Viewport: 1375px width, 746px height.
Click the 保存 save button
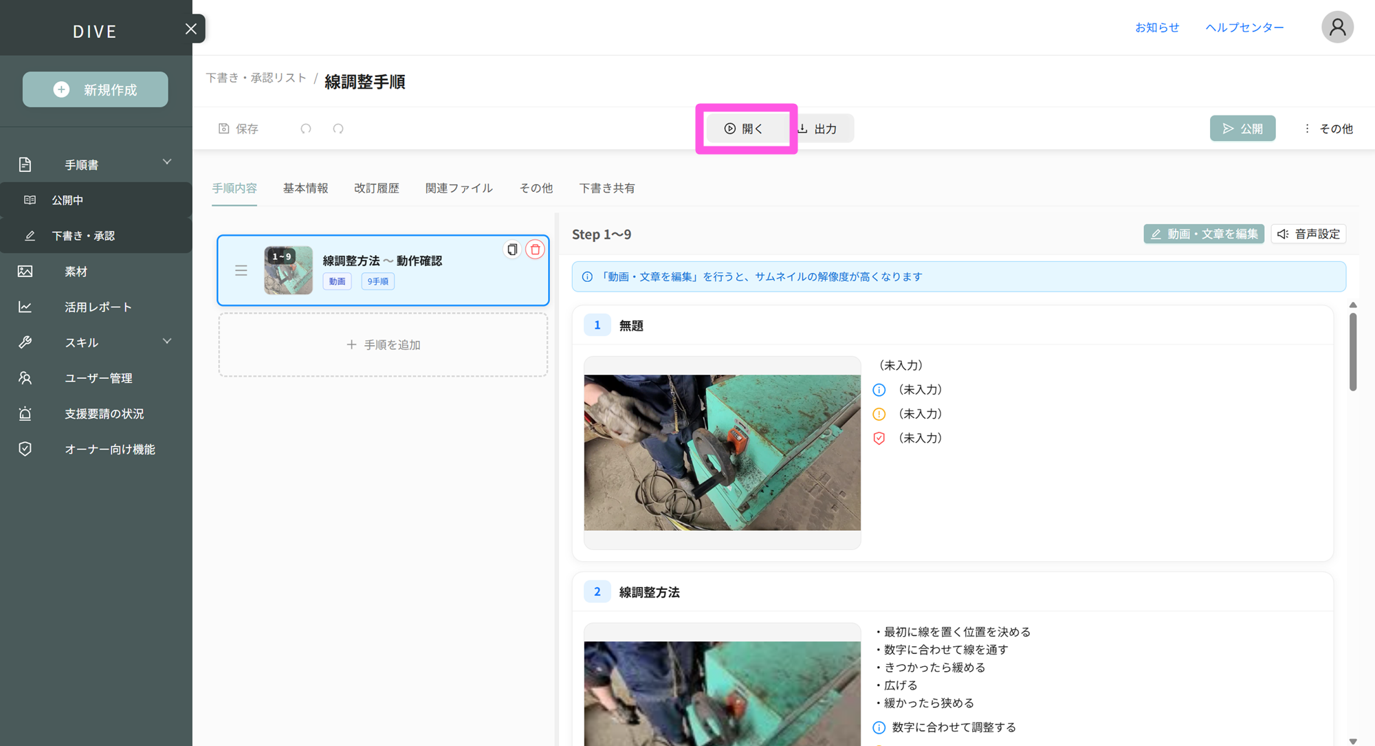pos(239,129)
